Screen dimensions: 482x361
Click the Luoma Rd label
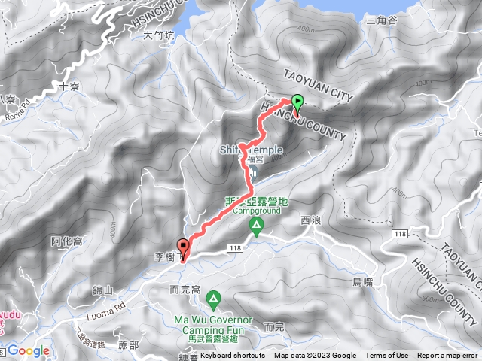pos(106,311)
